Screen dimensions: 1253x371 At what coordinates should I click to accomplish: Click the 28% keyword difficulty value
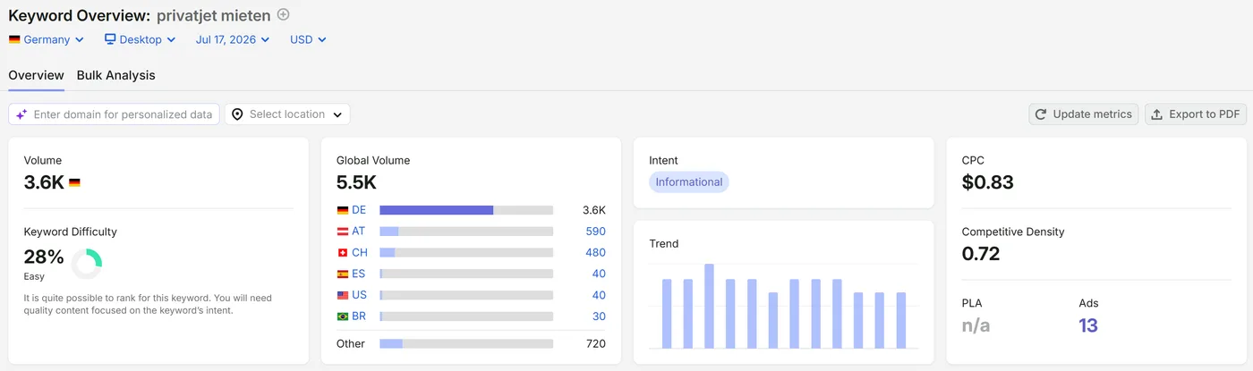44,257
